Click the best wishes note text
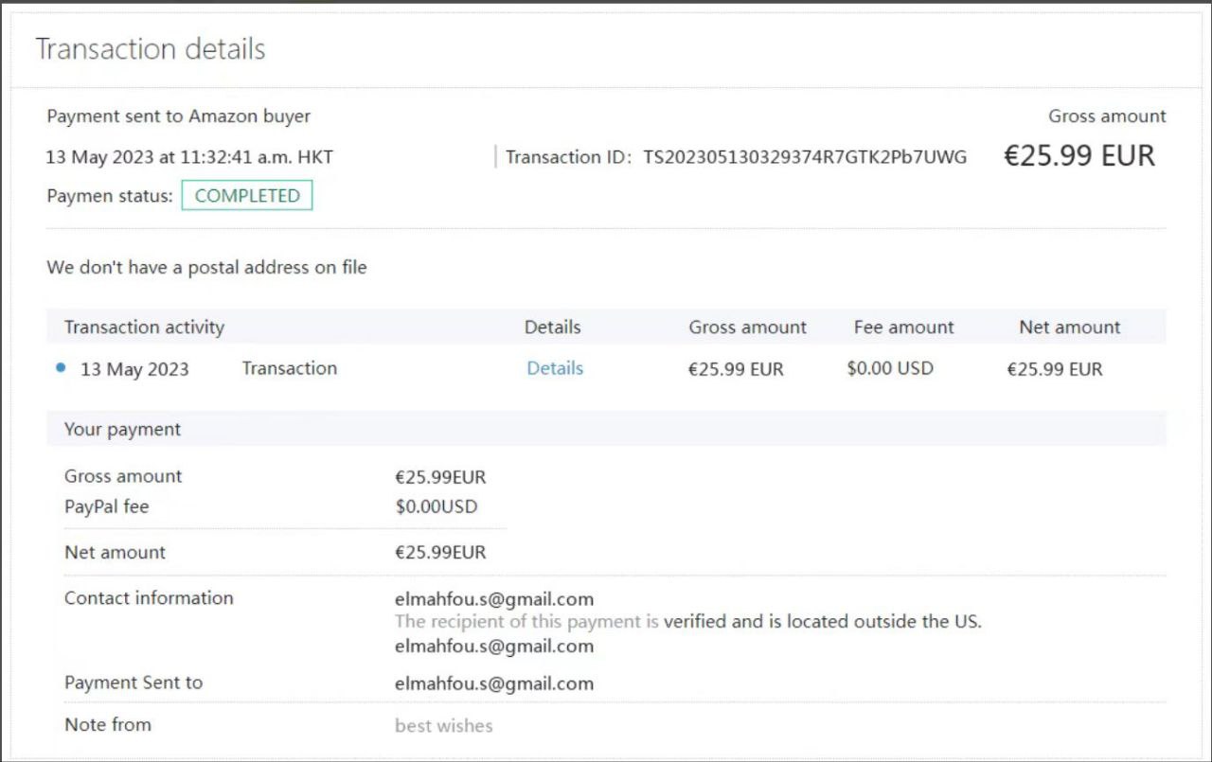1212x762 pixels. (x=443, y=726)
